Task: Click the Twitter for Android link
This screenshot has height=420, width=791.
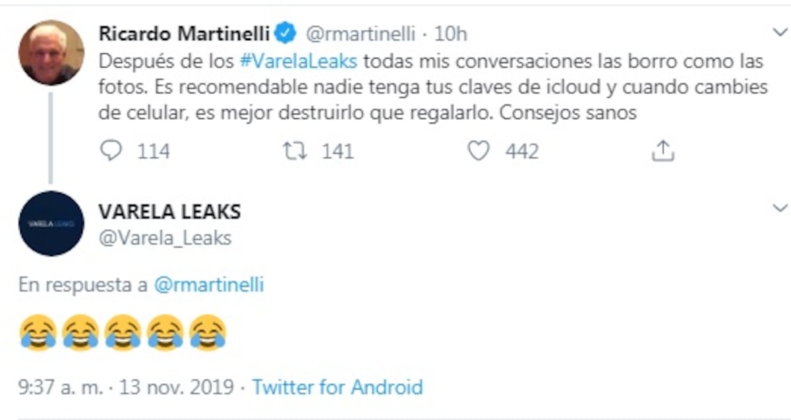Action: pos(337,387)
